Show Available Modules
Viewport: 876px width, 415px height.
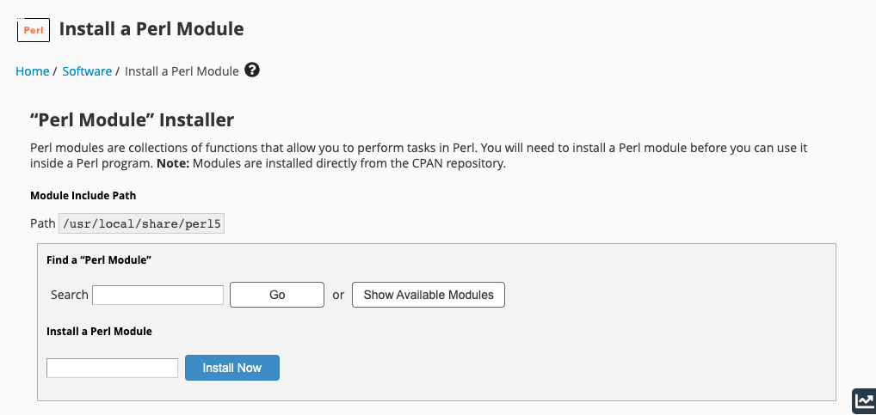pyautogui.click(x=429, y=295)
